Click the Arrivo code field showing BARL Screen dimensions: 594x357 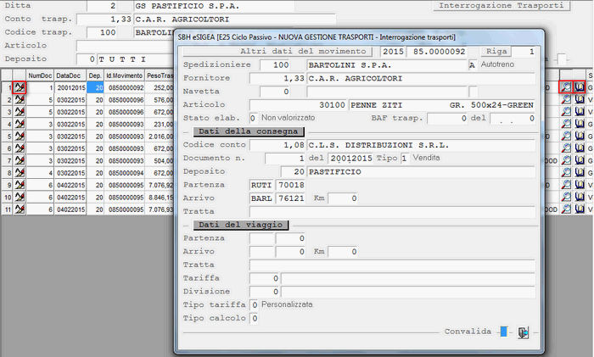click(x=261, y=198)
